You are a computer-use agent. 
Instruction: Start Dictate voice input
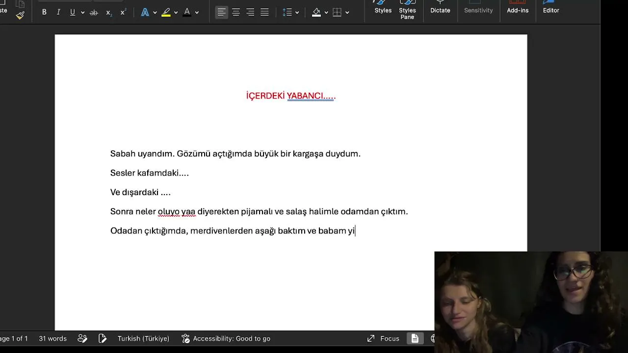(440, 8)
